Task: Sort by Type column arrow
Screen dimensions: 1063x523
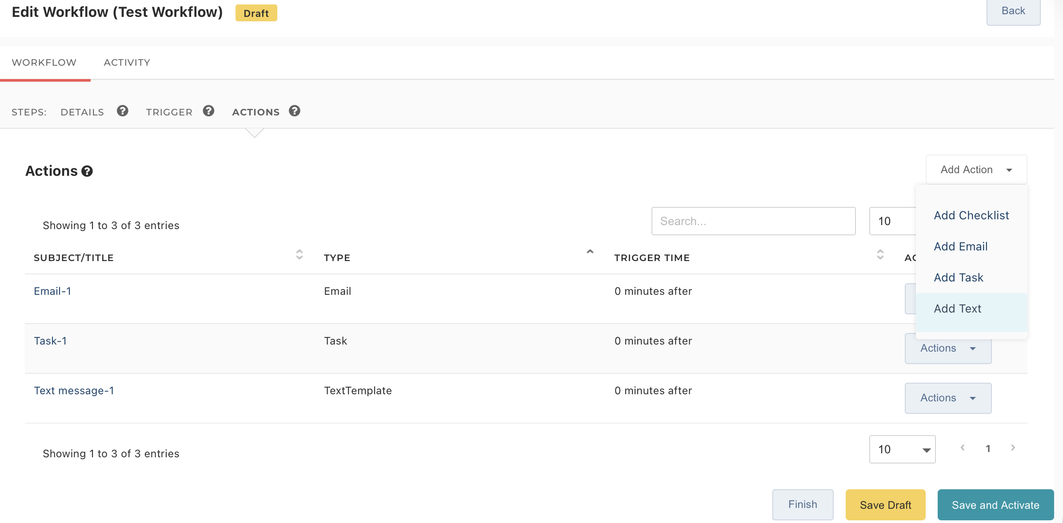Action: pos(590,252)
